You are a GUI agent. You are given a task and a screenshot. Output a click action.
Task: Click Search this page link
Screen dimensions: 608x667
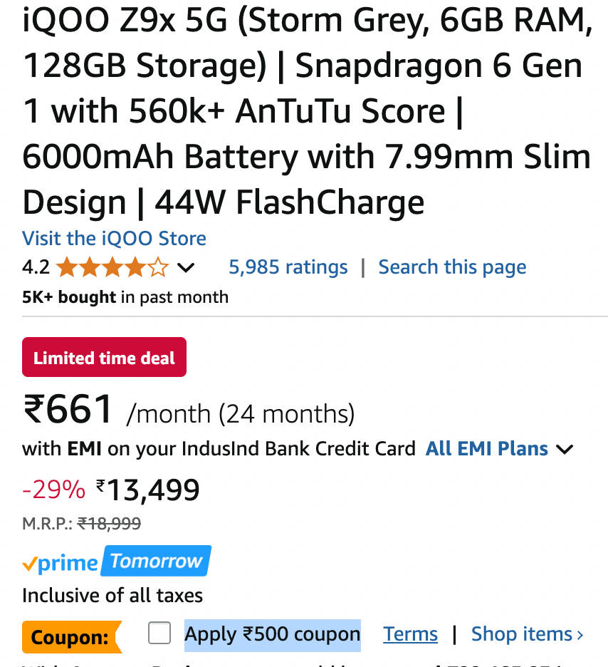click(452, 267)
